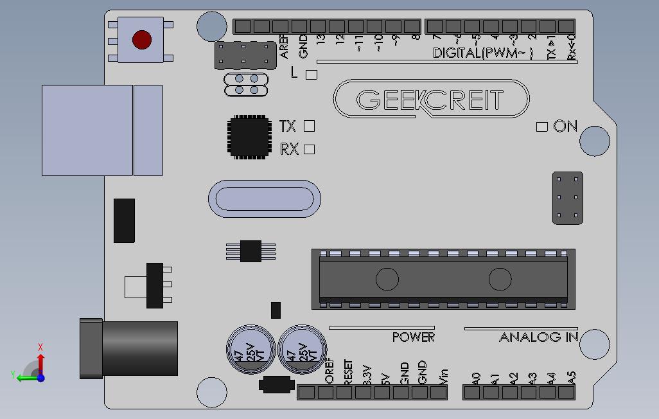Select the TX LED square
The width and height of the screenshot is (659, 419).
[x=310, y=126]
